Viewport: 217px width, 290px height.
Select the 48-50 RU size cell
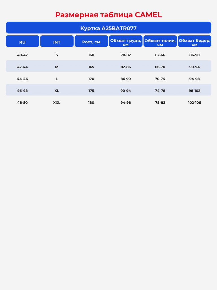click(x=22, y=103)
